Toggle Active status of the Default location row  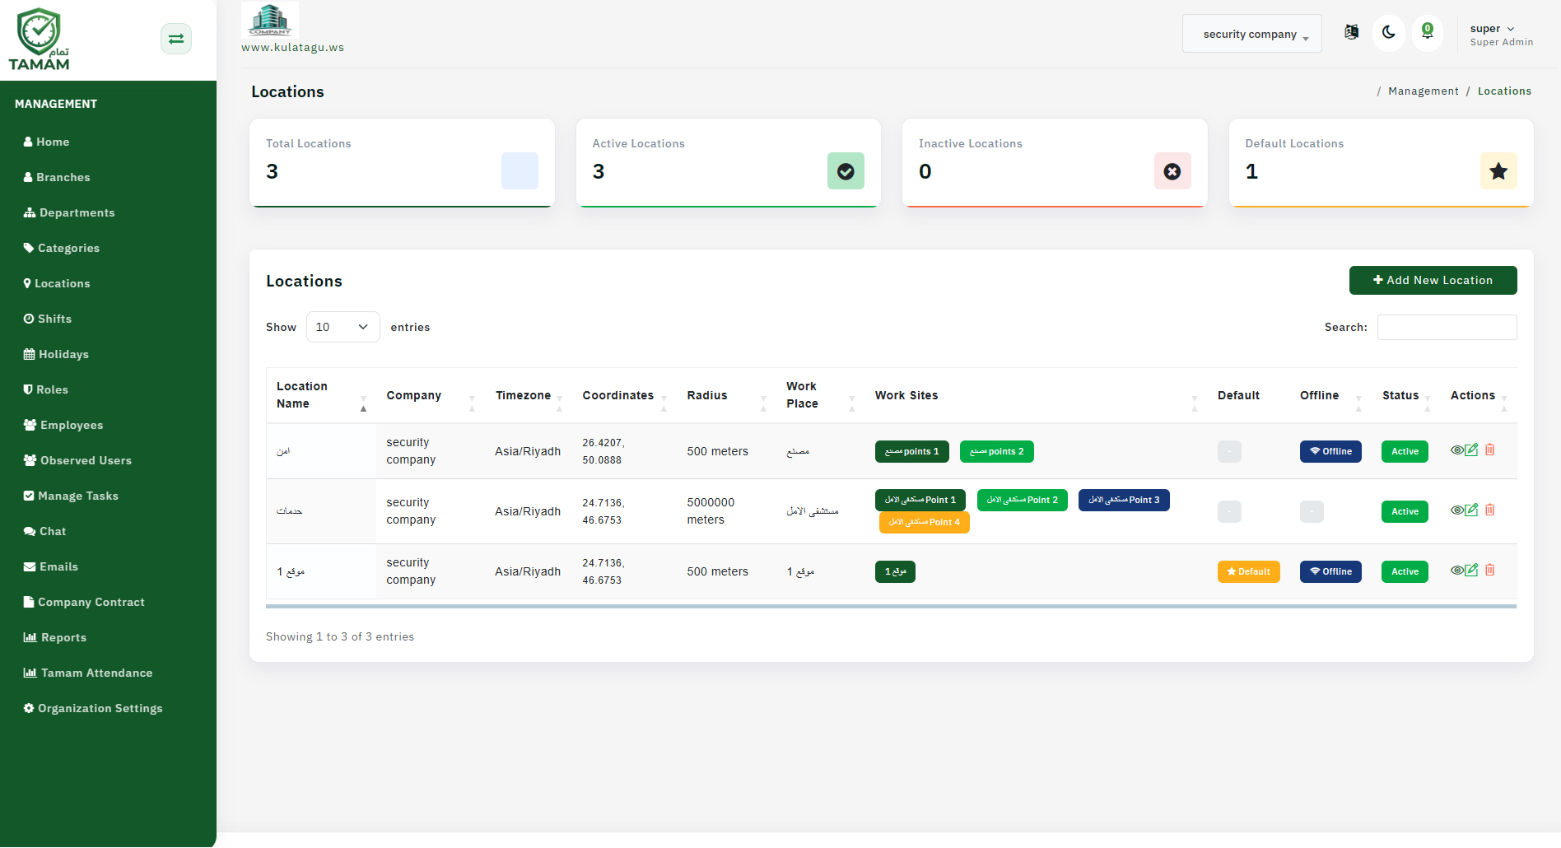(x=1405, y=571)
